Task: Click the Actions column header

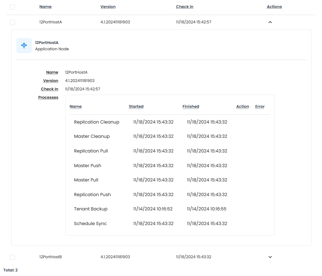Action: (274, 7)
